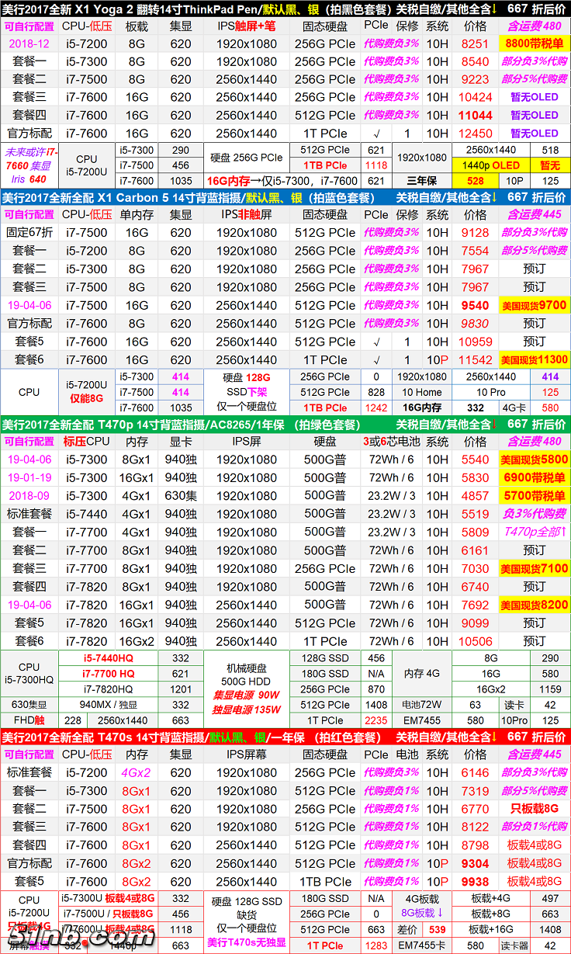Click the bold 11044 price

click(475, 115)
